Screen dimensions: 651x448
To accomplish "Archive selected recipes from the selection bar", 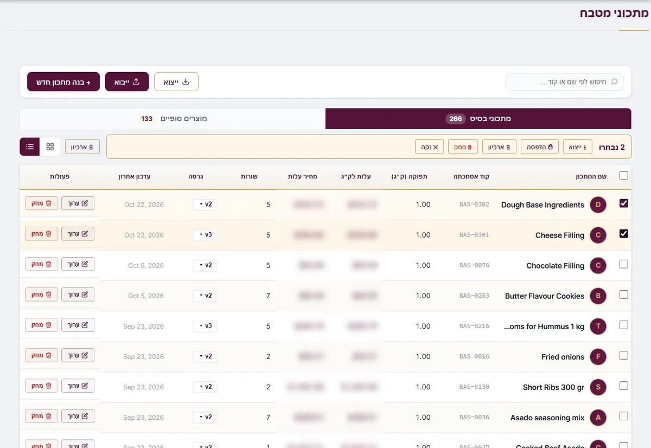I will [499, 147].
